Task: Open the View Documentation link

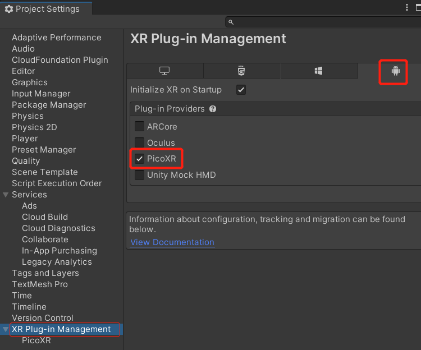Action: point(172,242)
